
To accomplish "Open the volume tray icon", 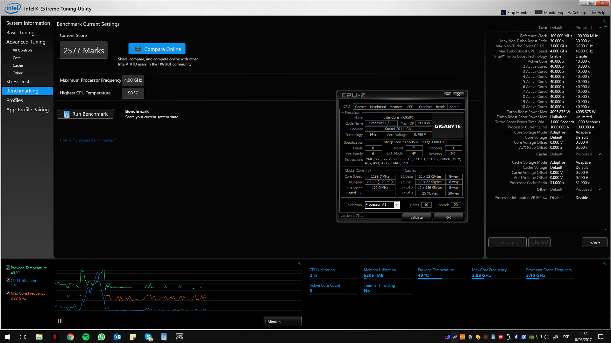I will [547, 337].
